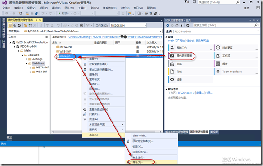Open the 查找(F) submenu
Image resolution: width=263 pixels, height=166 pixels.
[103, 130]
